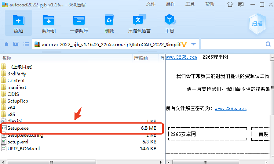Select the manifest folder
The image size is (274, 164).
(x=82, y=87)
